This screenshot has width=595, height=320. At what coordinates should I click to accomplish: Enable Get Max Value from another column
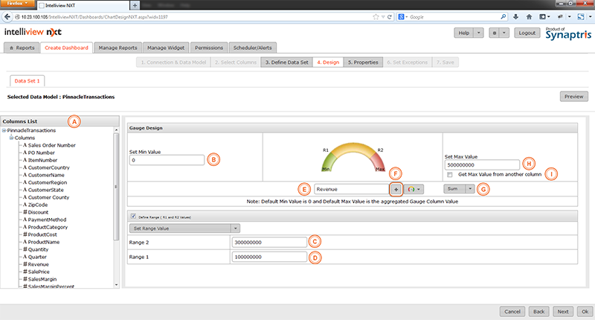point(450,173)
